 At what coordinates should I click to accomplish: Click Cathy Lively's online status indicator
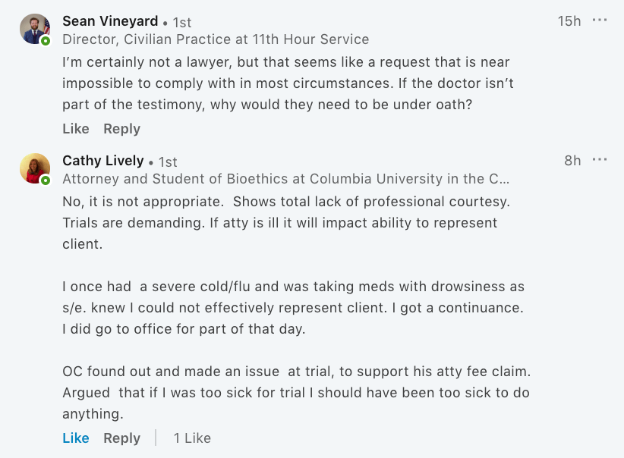pyautogui.click(x=46, y=180)
